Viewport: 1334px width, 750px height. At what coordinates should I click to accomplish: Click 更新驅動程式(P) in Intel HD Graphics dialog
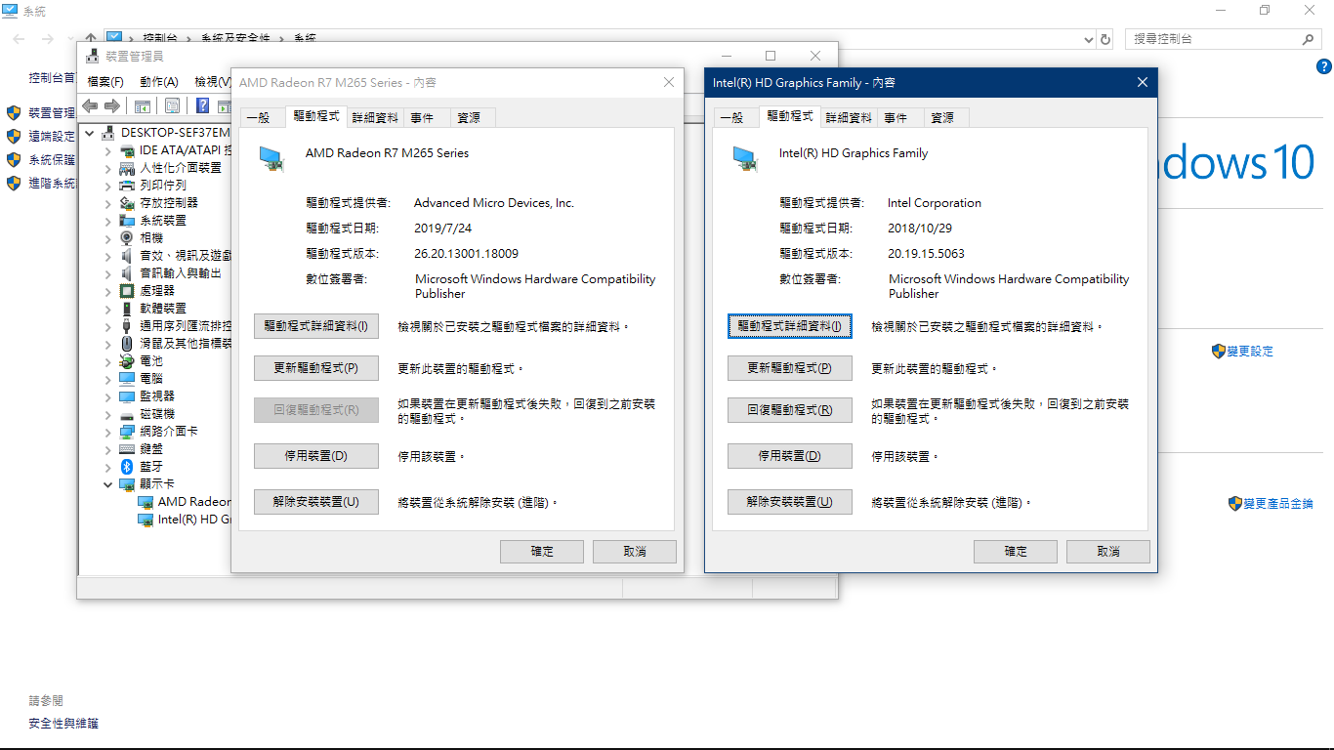click(x=789, y=368)
